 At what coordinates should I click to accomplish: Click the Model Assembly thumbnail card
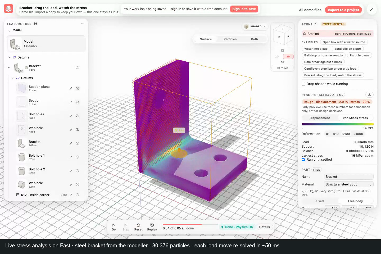tap(46, 44)
